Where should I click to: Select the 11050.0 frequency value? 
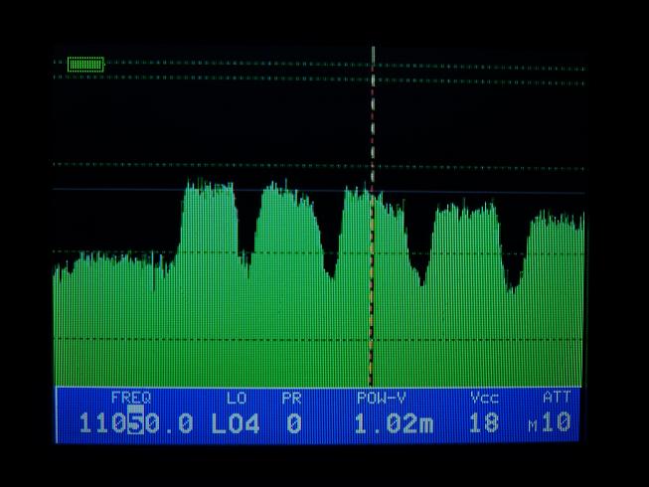[136, 423]
